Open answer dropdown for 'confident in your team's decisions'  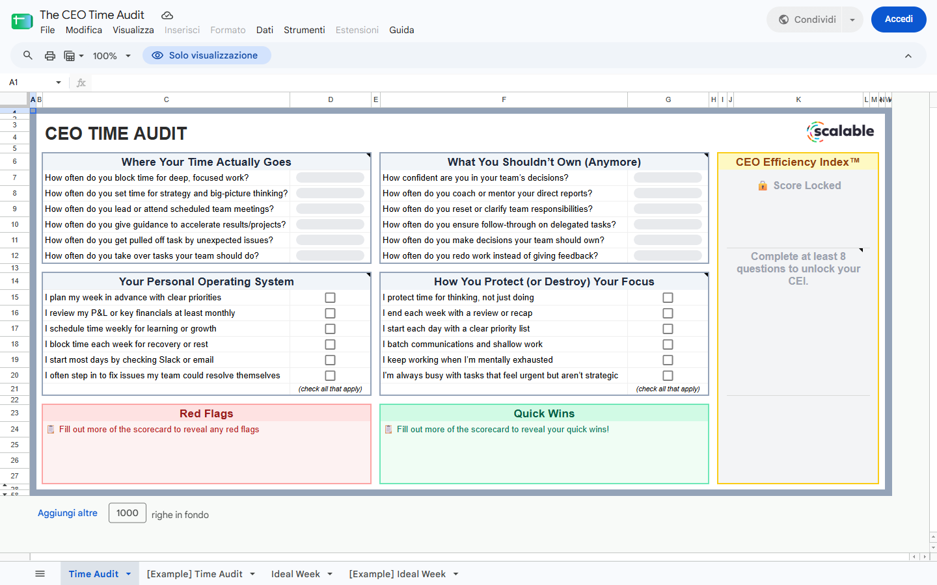pos(668,178)
